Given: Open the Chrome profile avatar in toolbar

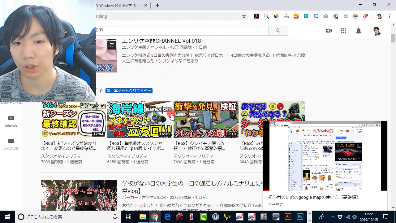Looking at the screenshot, I should point(380,16).
